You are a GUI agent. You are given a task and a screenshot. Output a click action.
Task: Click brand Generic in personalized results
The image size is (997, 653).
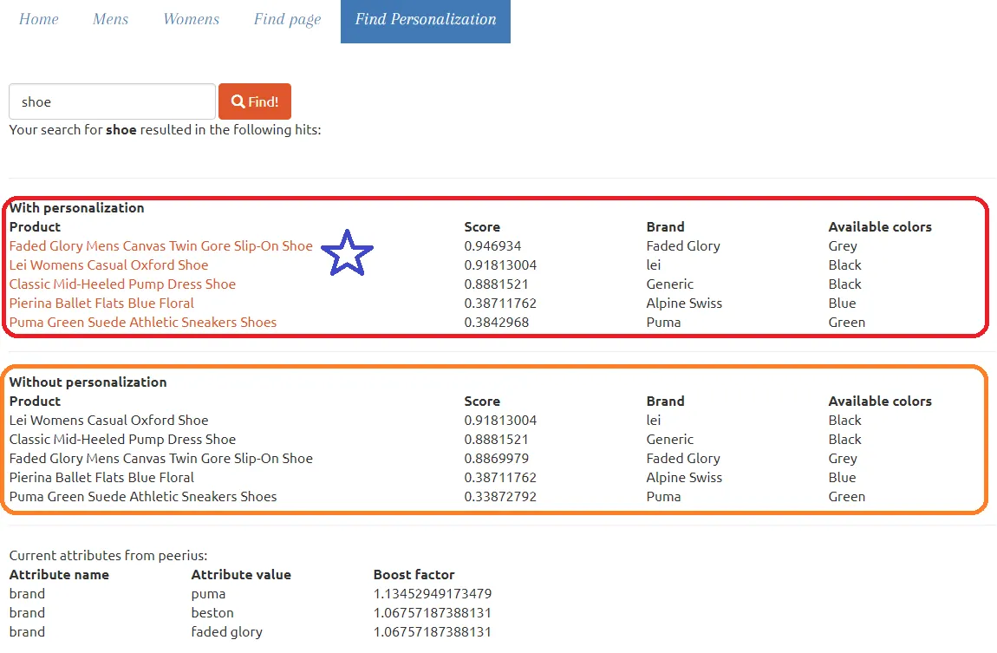click(x=670, y=284)
